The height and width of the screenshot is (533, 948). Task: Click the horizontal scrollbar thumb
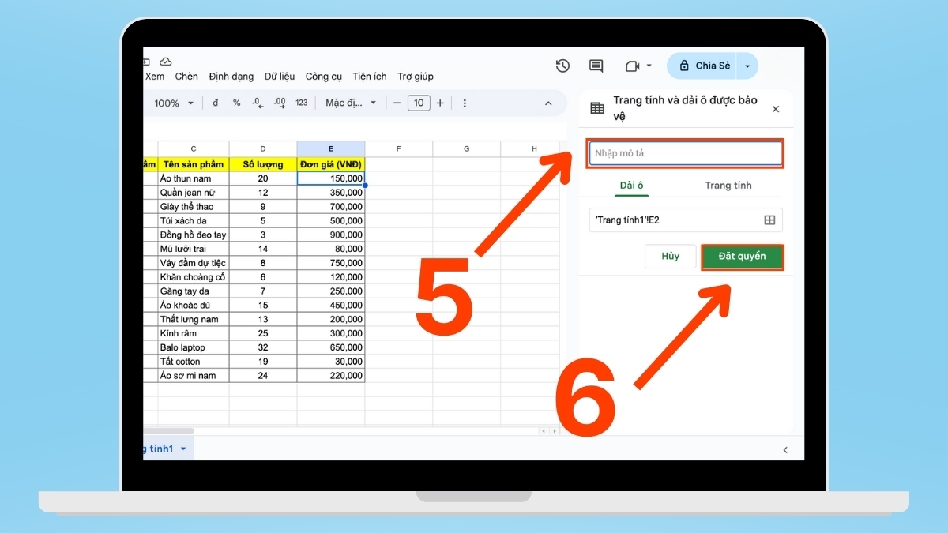tap(168, 431)
